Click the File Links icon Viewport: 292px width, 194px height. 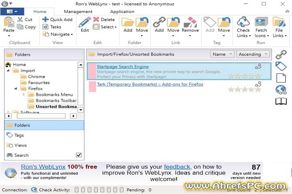(279, 22)
